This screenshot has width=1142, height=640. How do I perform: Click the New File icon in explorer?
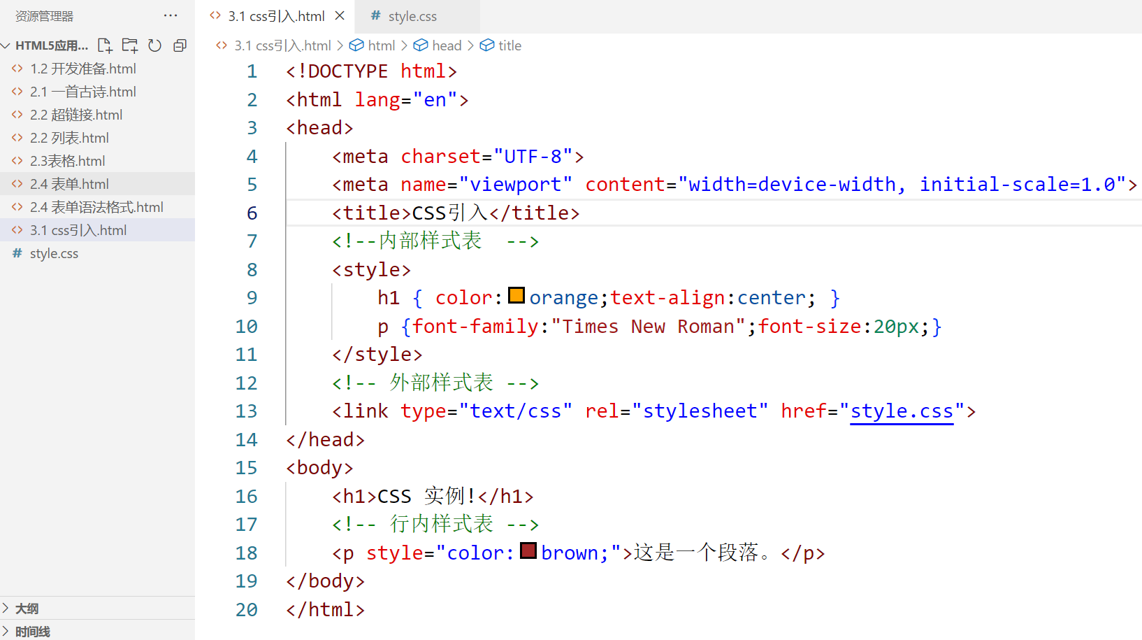pos(105,45)
